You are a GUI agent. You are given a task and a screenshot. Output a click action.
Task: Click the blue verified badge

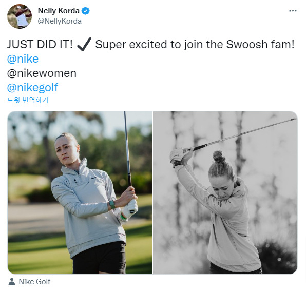[85, 11]
